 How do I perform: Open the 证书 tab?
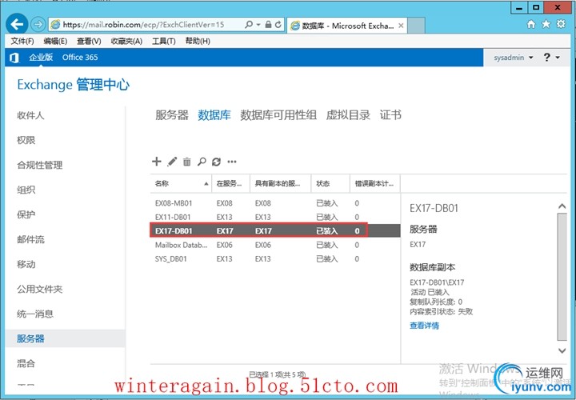point(390,115)
